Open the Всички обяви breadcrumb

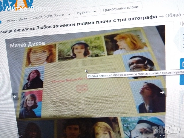(x=17, y=20)
